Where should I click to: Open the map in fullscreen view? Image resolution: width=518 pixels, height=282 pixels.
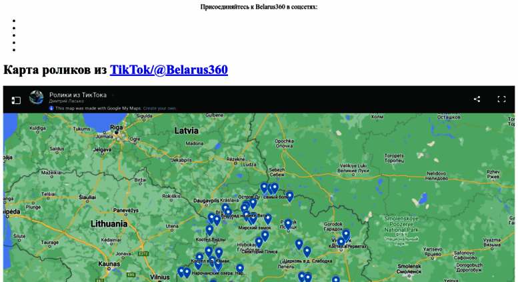(x=501, y=99)
